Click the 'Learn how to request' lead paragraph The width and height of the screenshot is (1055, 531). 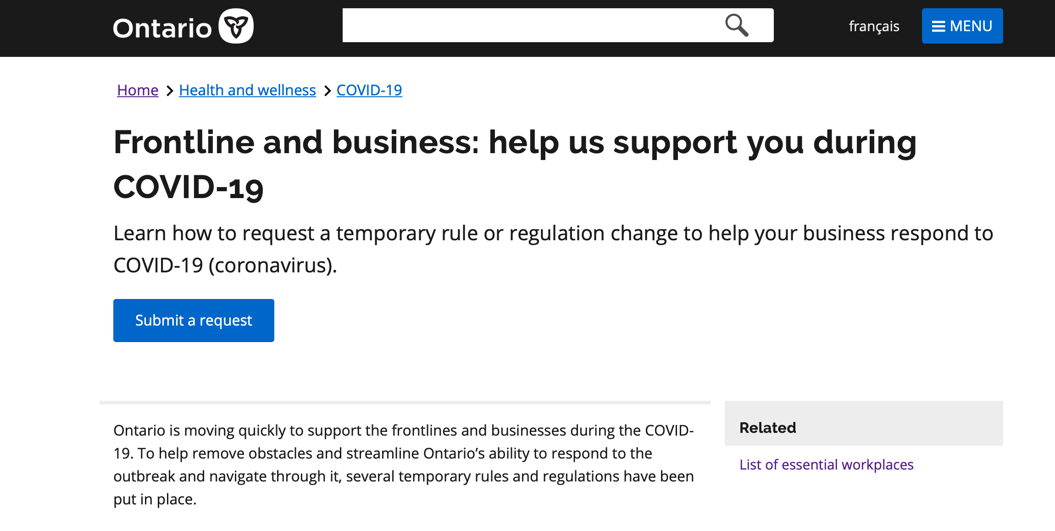553,249
